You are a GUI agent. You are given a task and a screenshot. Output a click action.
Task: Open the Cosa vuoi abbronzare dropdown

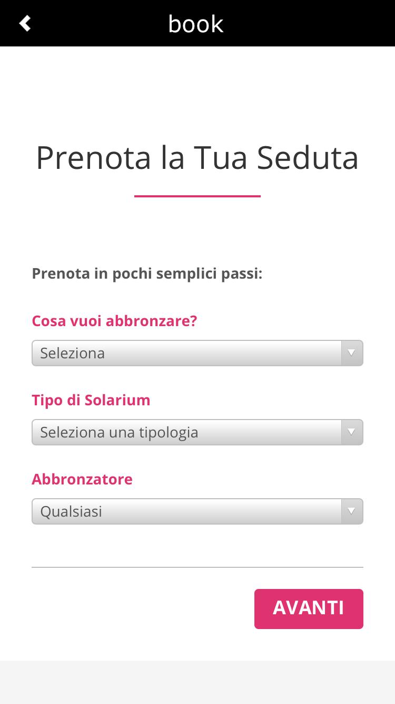pyautogui.click(x=190, y=353)
